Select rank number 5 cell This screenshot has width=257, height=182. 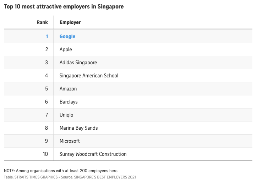(x=47, y=89)
